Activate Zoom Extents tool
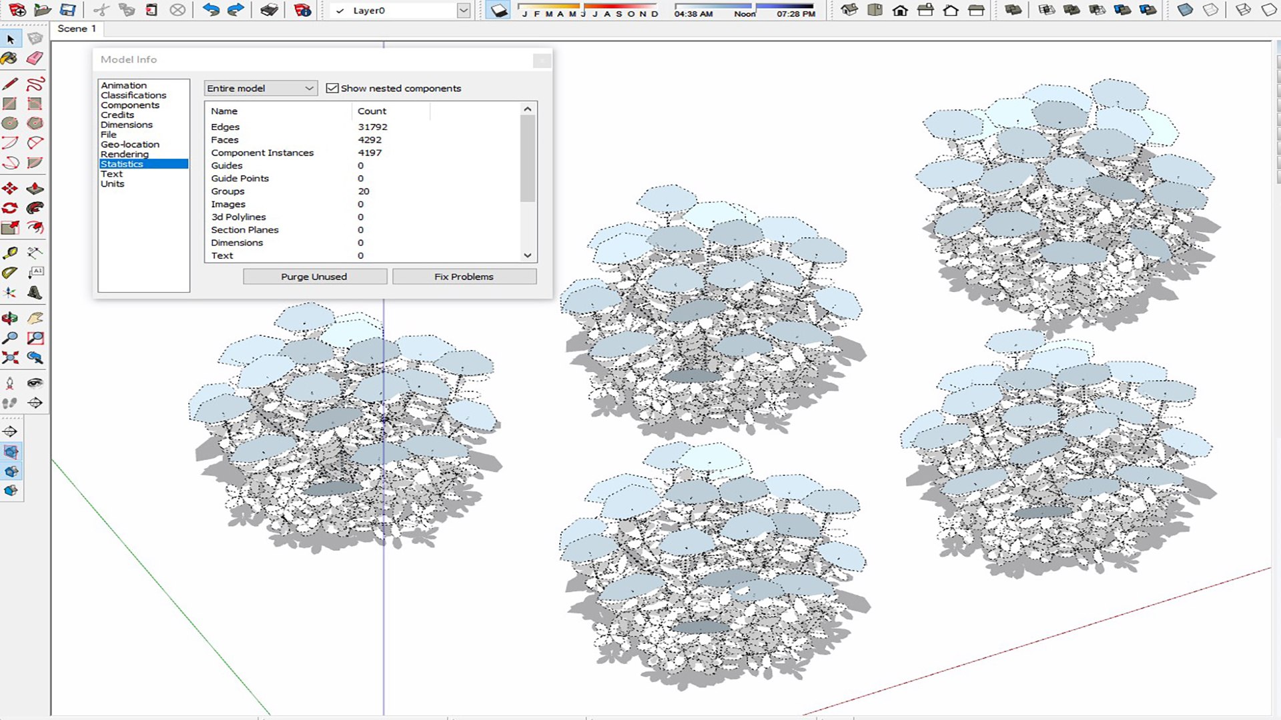 pyautogui.click(x=10, y=357)
